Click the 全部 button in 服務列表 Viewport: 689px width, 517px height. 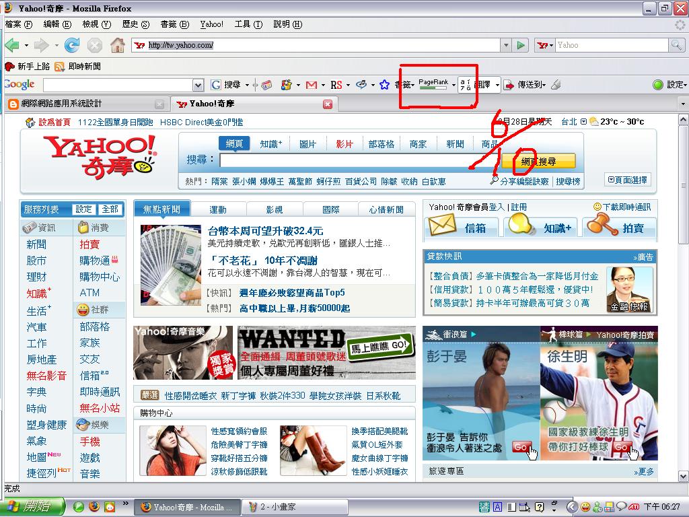tap(110, 209)
